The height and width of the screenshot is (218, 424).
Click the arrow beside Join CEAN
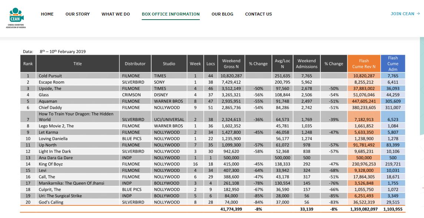coord(418,14)
